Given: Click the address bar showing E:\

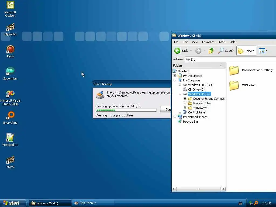Looking at the screenshot, I should coord(231,60).
